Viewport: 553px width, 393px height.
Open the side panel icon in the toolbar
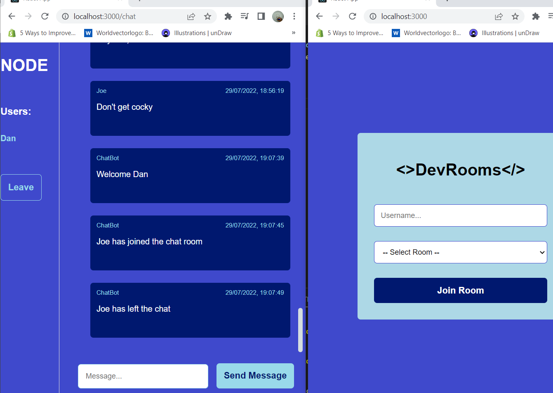261,16
